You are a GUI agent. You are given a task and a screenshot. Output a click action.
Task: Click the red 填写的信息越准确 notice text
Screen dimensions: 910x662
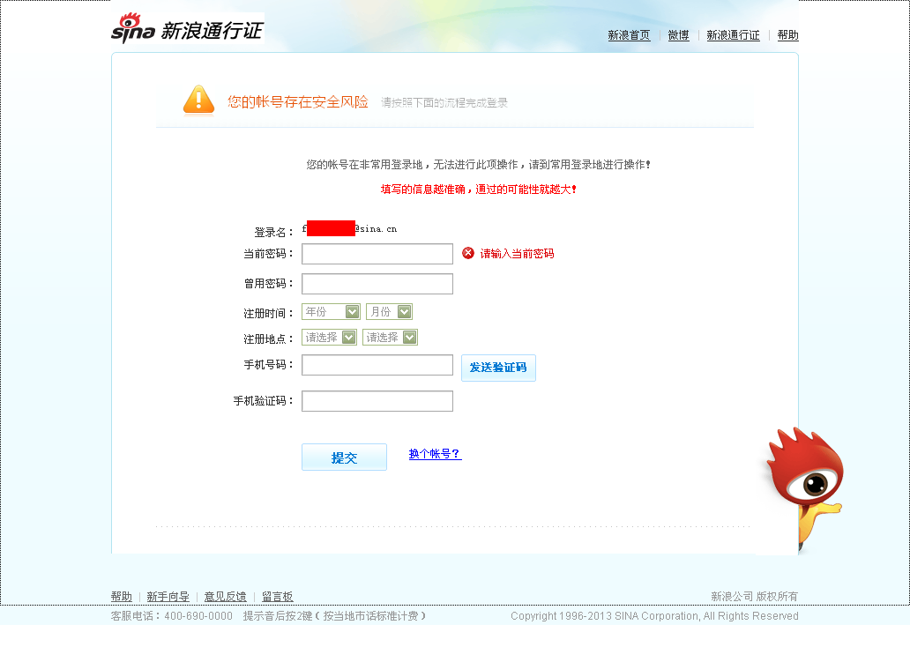click(x=478, y=190)
